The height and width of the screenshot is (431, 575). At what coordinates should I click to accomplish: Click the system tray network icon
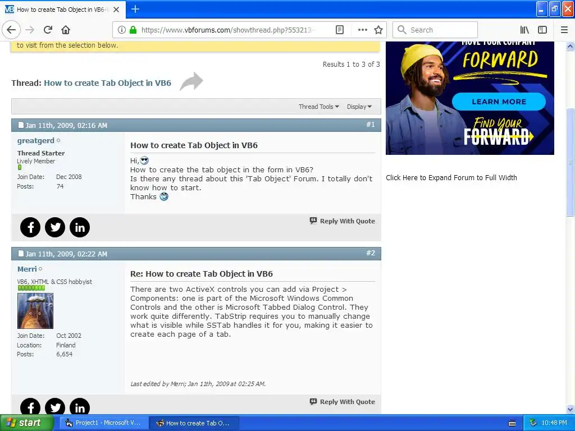533,423
